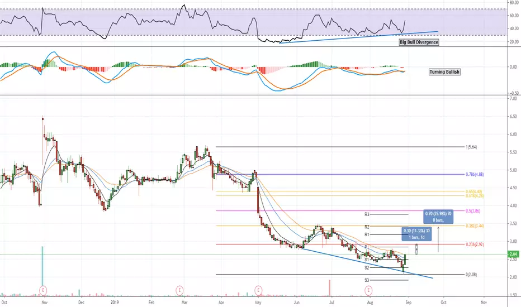Click the earnings E marker at May
Screen dimensions: 521x307
pyautogui.click(x=258, y=290)
